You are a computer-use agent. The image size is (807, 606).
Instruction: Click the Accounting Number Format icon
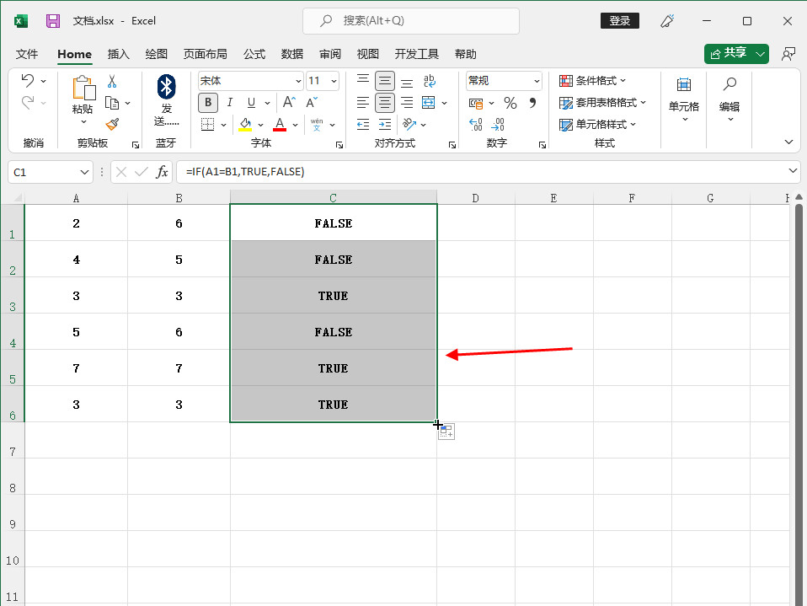pos(476,103)
